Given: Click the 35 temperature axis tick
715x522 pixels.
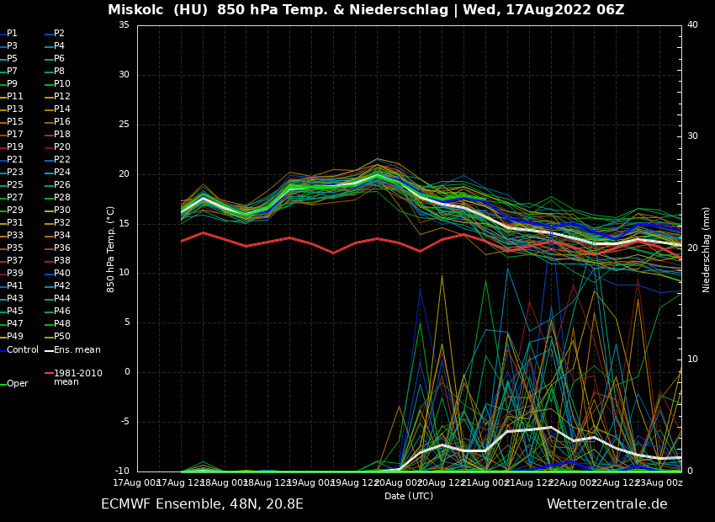Looking at the screenshot, I should pos(124,25).
